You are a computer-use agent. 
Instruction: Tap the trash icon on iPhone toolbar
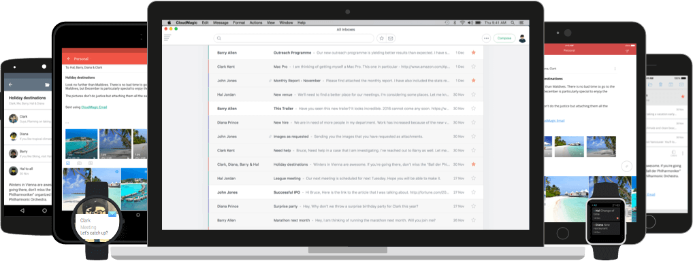660,84
